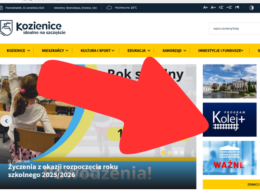The width and height of the screenshot is (260, 196).
Task: Expand the KOZIENICE menu
Action: click(18, 51)
